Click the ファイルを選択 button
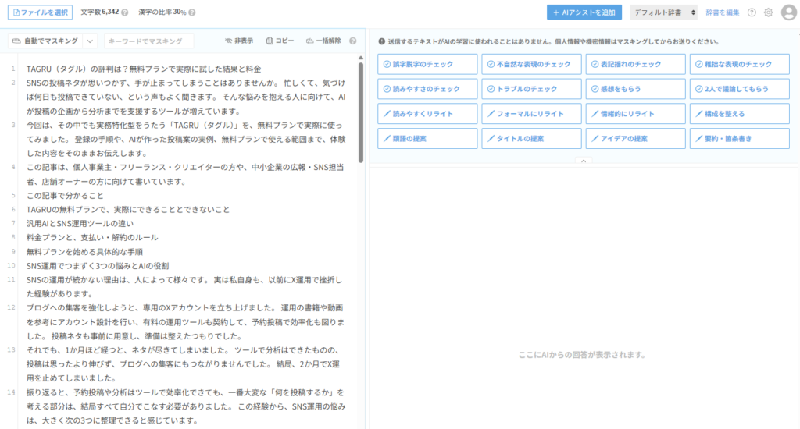This screenshot has height=429, width=800. tap(41, 12)
